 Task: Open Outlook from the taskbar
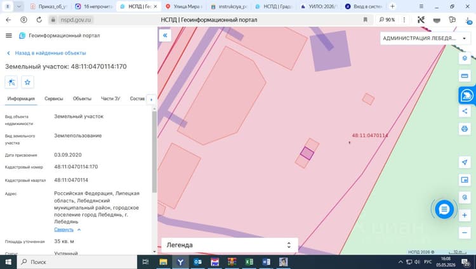197,262
